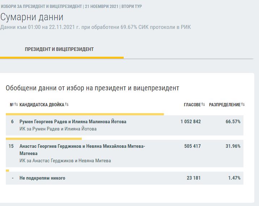Screen dimensions: 259x206
Task: Open the ПРЕЗИДЕНТ И ВИЦЕПРЕЗИДЕНТ tab
Action: click(59, 50)
